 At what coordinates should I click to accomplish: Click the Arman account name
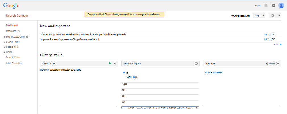(257, 5)
